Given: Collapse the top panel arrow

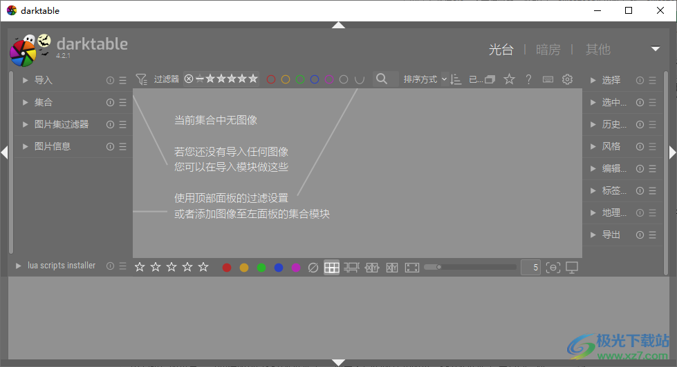Looking at the screenshot, I should pos(339,25).
